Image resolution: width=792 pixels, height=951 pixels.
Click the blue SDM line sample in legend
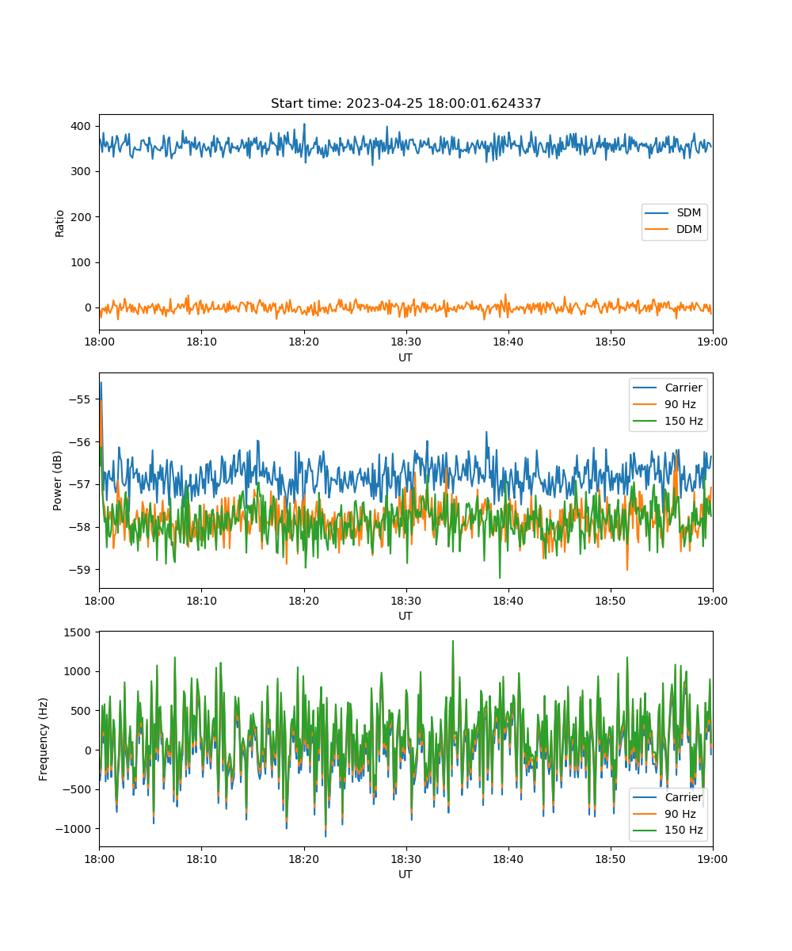pos(658,214)
